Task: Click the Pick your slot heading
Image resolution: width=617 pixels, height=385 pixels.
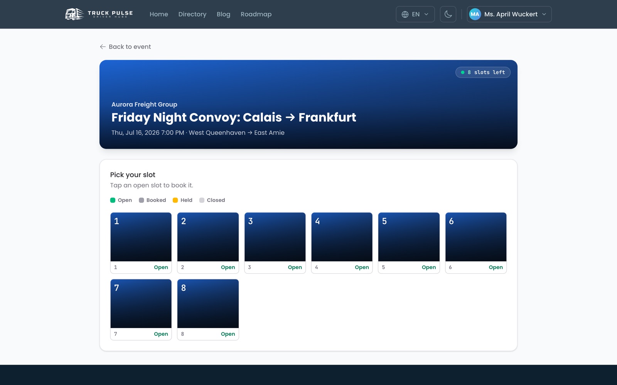Action: point(133,175)
